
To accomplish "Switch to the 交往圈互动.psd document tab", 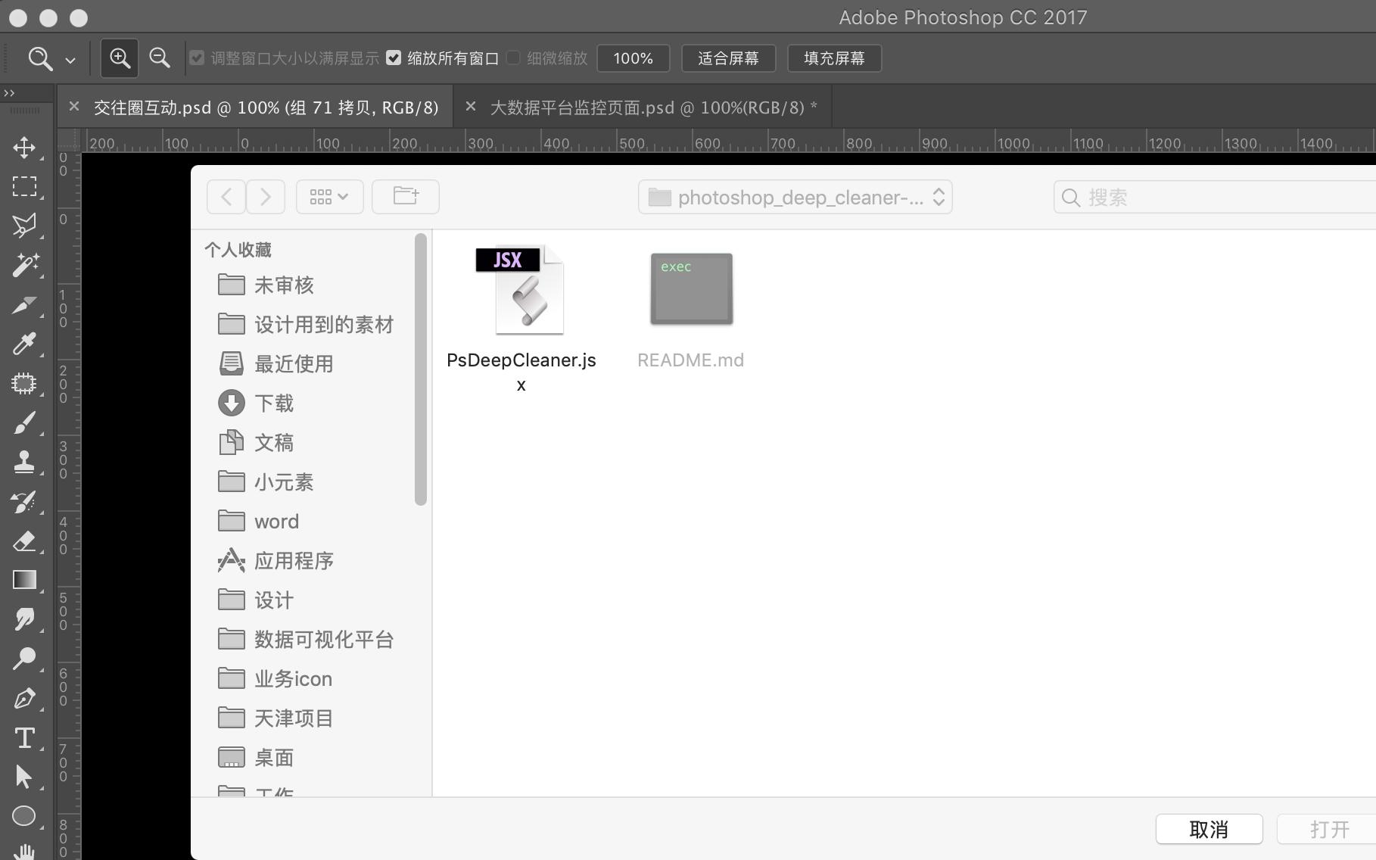I will pos(265,107).
